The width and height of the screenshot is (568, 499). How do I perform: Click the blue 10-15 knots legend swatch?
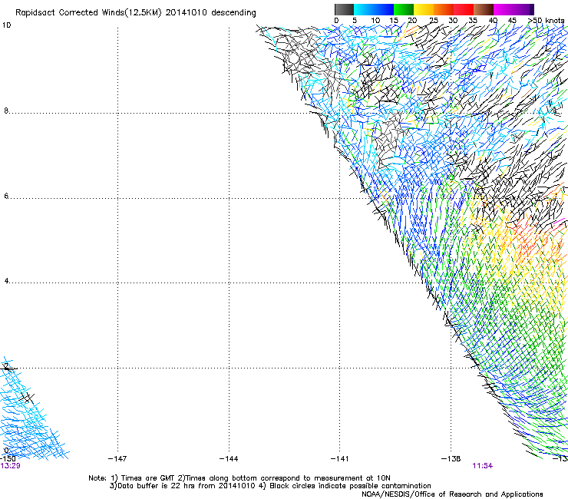[384, 9]
